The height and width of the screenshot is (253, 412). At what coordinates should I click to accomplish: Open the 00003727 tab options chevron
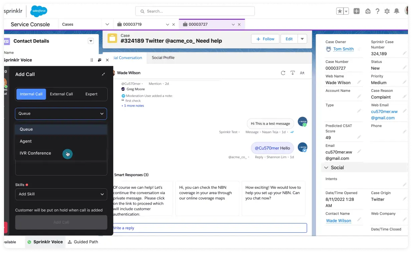point(233,24)
